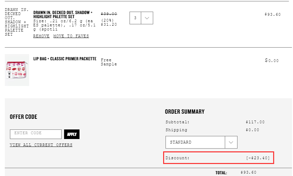Click the Subtotal amount $117.00
This screenshot has height=176, width=293.
(x=255, y=122)
